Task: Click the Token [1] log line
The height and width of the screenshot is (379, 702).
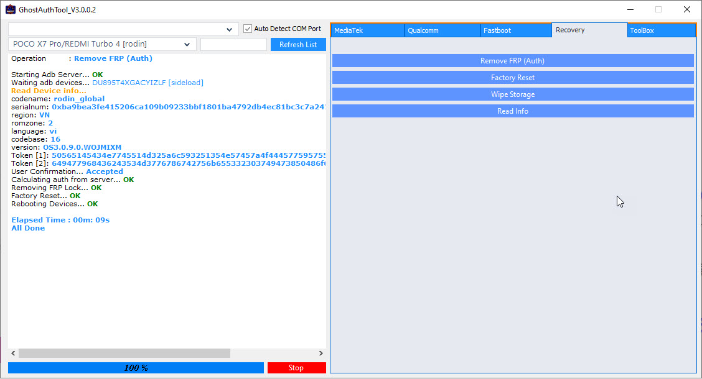Action: (x=168, y=155)
